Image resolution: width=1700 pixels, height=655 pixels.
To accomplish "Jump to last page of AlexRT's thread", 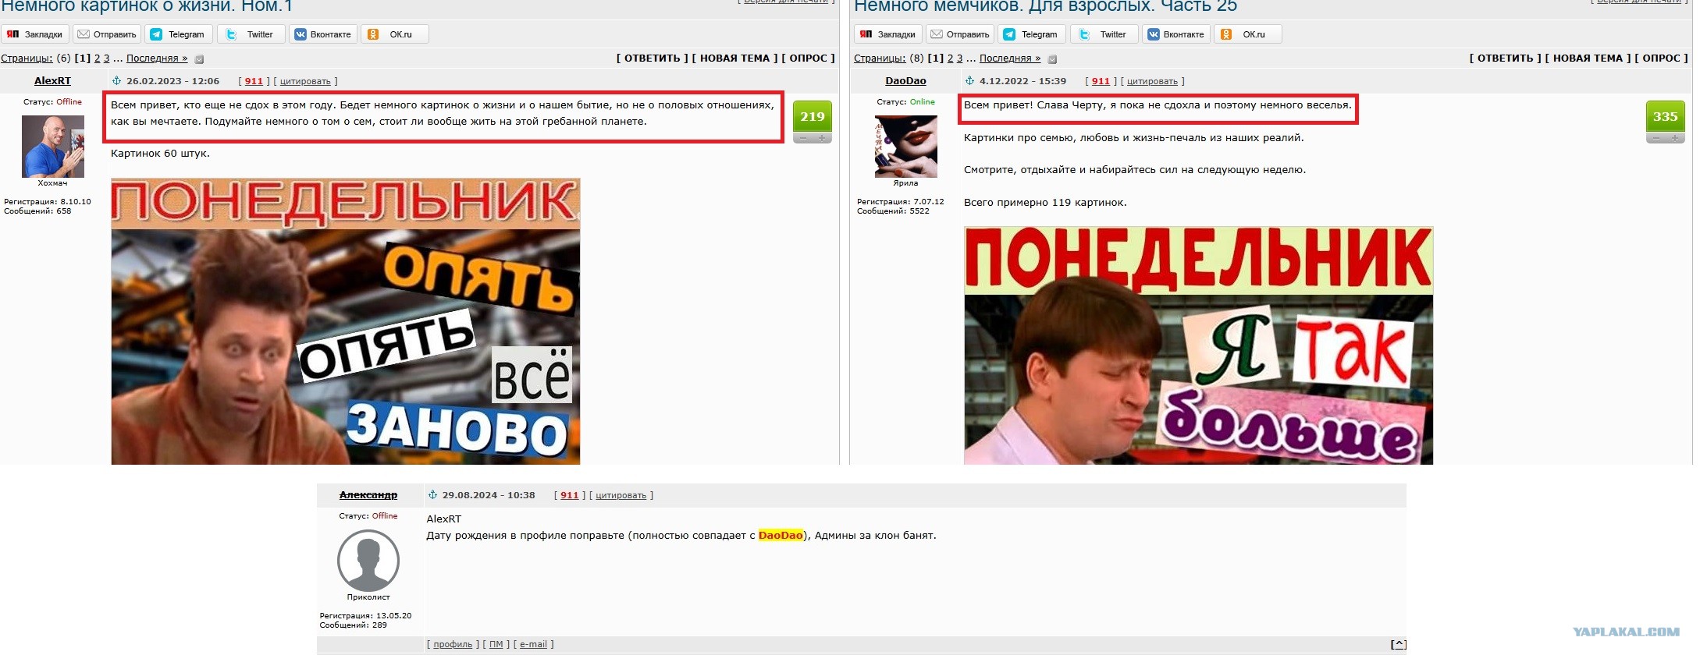I will click(157, 58).
